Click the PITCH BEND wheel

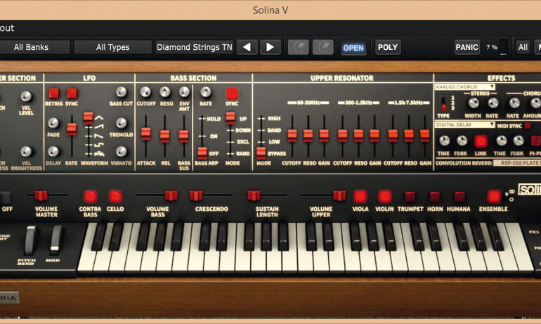point(30,240)
